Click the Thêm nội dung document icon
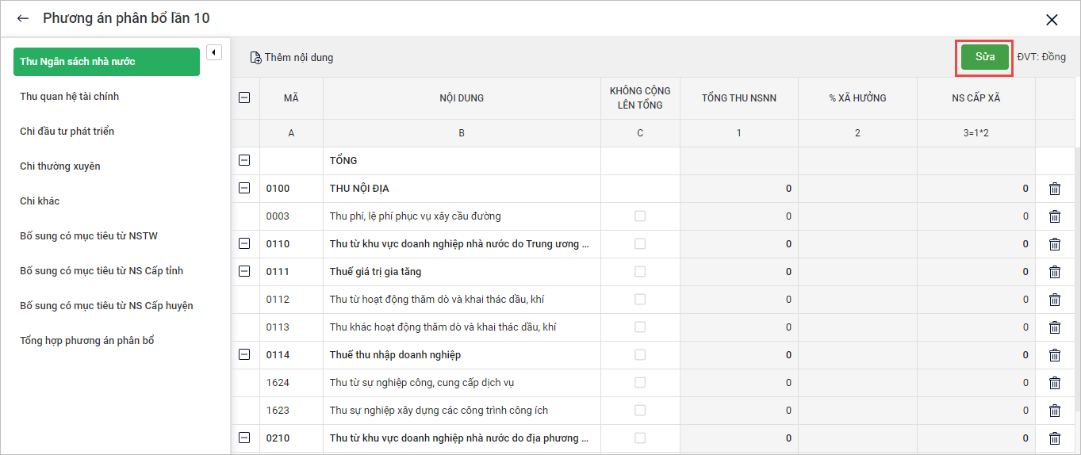 pyautogui.click(x=255, y=58)
